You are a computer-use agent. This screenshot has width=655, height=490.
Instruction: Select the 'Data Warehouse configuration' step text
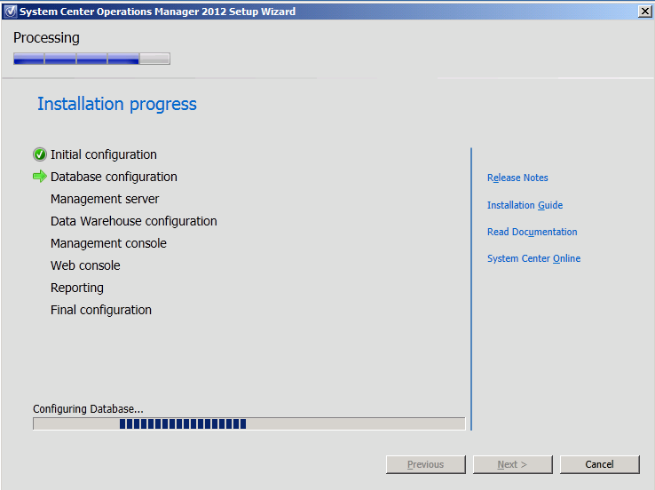coord(134,221)
